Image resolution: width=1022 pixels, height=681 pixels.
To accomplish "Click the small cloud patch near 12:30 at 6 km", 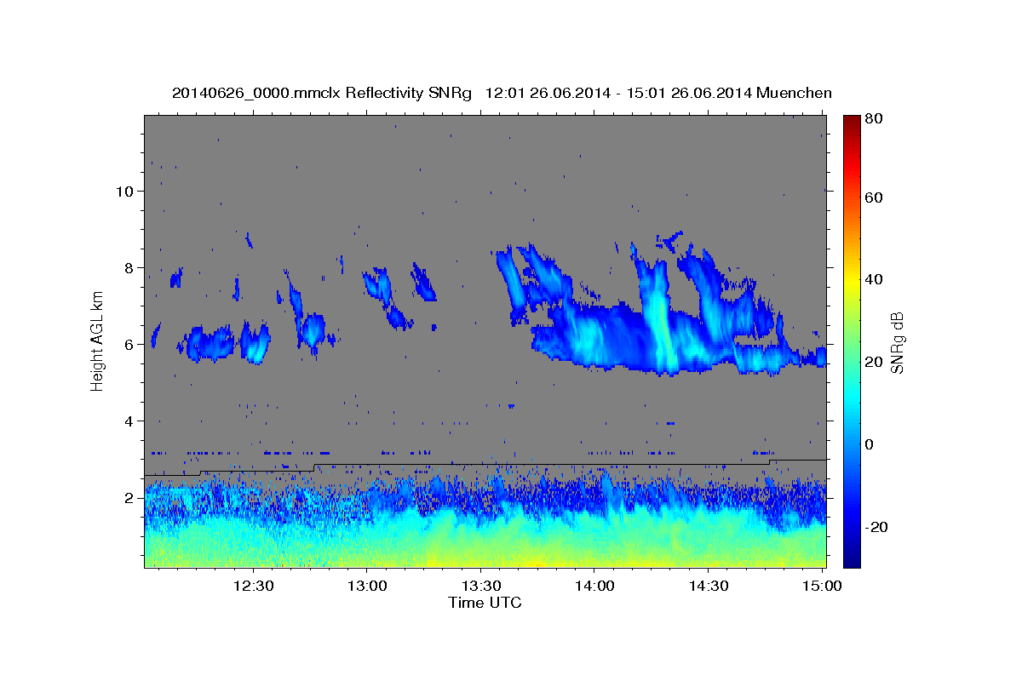I will [255, 342].
